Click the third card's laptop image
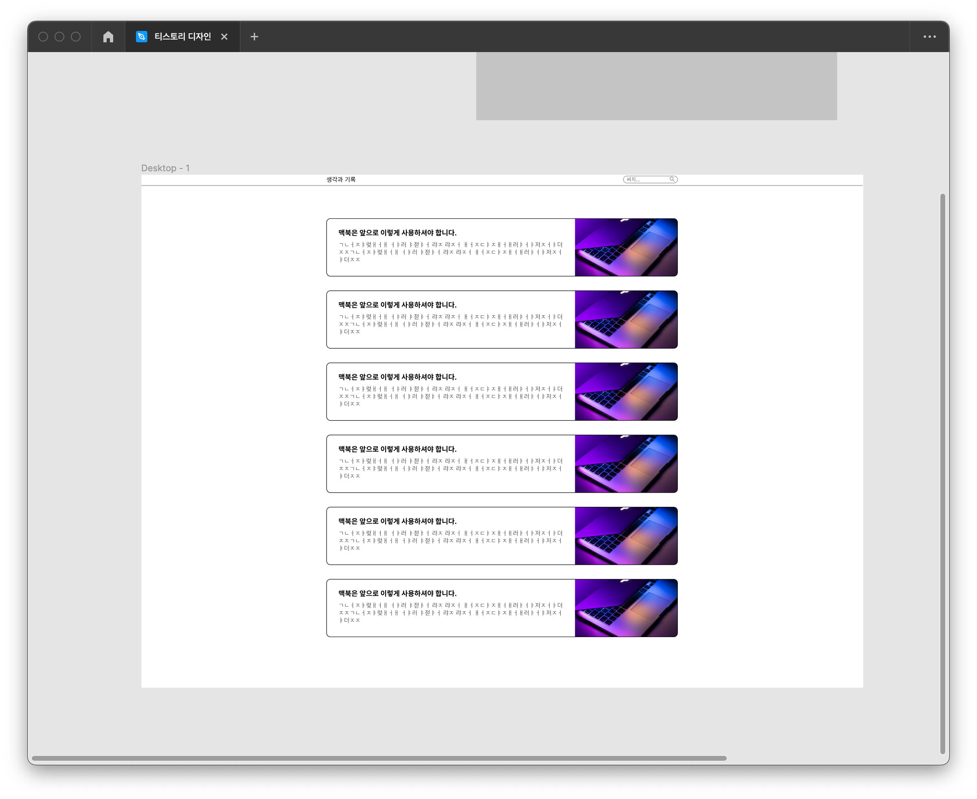Screen dimensions: 977x799 coord(626,392)
